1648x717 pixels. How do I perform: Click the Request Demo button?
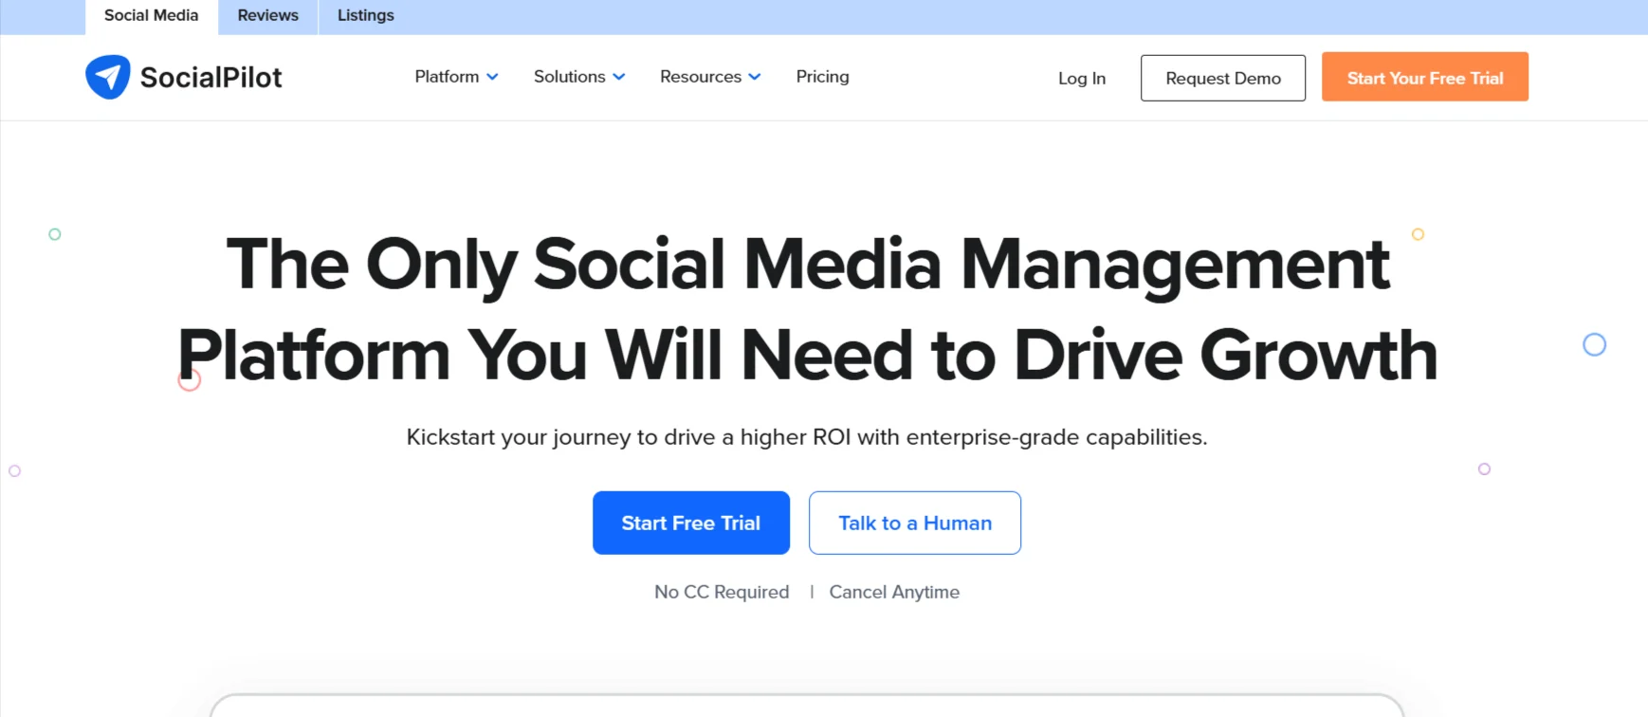click(x=1222, y=78)
